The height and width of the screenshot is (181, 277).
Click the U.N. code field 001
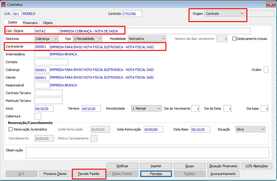click(x=17, y=14)
